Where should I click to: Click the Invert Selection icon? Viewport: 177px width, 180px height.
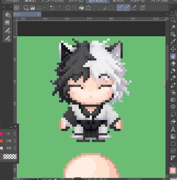pos(104,8)
